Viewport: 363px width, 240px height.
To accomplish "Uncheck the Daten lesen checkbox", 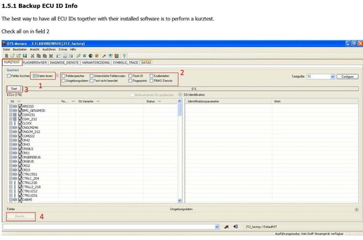I will (x=35, y=76).
